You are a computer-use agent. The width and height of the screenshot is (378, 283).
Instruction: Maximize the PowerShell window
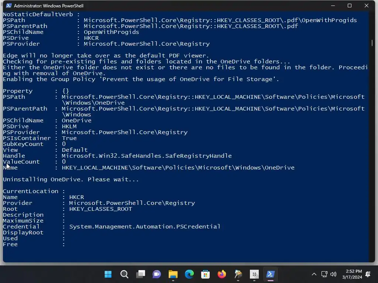[350, 6]
